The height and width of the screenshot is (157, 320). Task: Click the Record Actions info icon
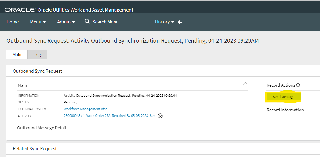(x=298, y=85)
